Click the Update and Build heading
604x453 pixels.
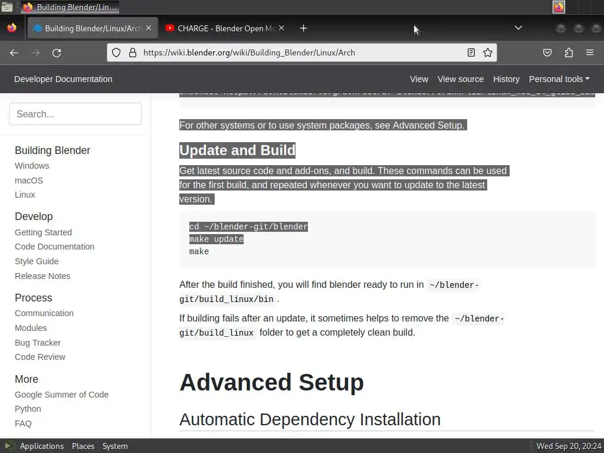click(x=237, y=150)
